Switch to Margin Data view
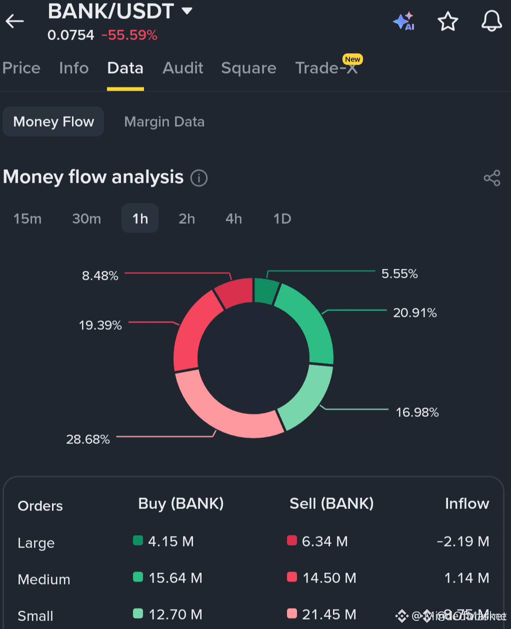The height and width of the screenshot is (629, 511). 164,122
